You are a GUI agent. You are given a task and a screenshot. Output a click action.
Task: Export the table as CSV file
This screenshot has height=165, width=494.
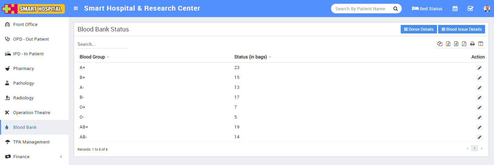456,44
